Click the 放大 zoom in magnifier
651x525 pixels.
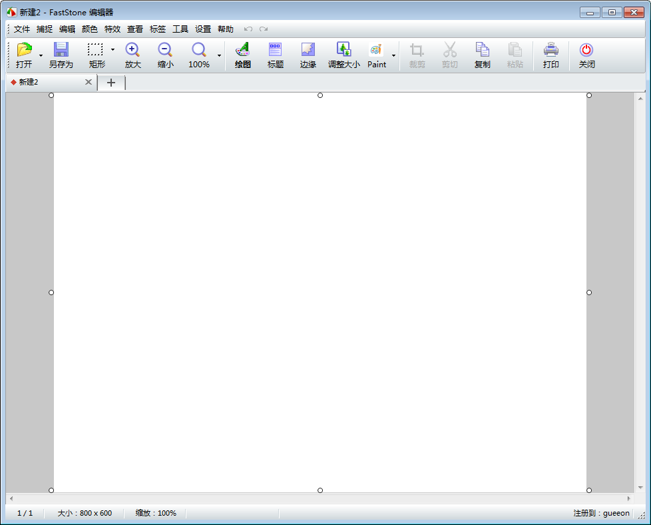[x=132, y=50]
